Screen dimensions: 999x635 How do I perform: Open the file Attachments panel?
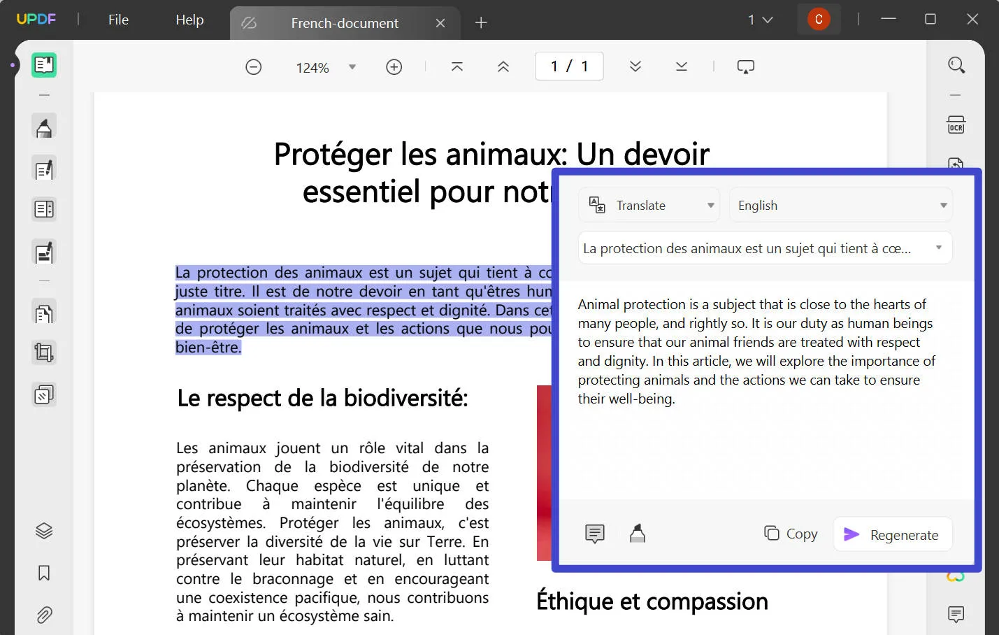44,615
